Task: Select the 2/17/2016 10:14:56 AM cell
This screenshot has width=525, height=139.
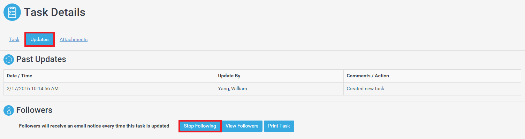Action: click(x=109, y=88)
